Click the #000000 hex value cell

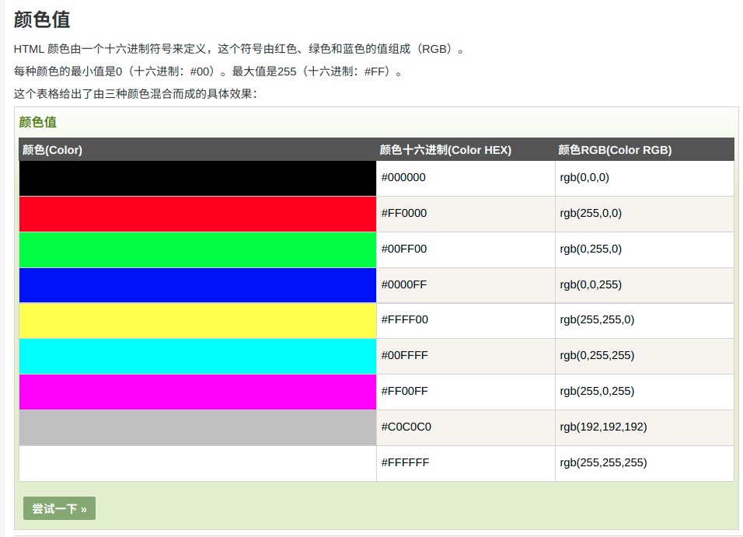[466, 179]
